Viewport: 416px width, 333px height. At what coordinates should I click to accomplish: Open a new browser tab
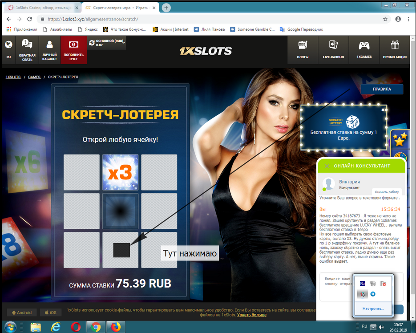click(x=166, y=8)
